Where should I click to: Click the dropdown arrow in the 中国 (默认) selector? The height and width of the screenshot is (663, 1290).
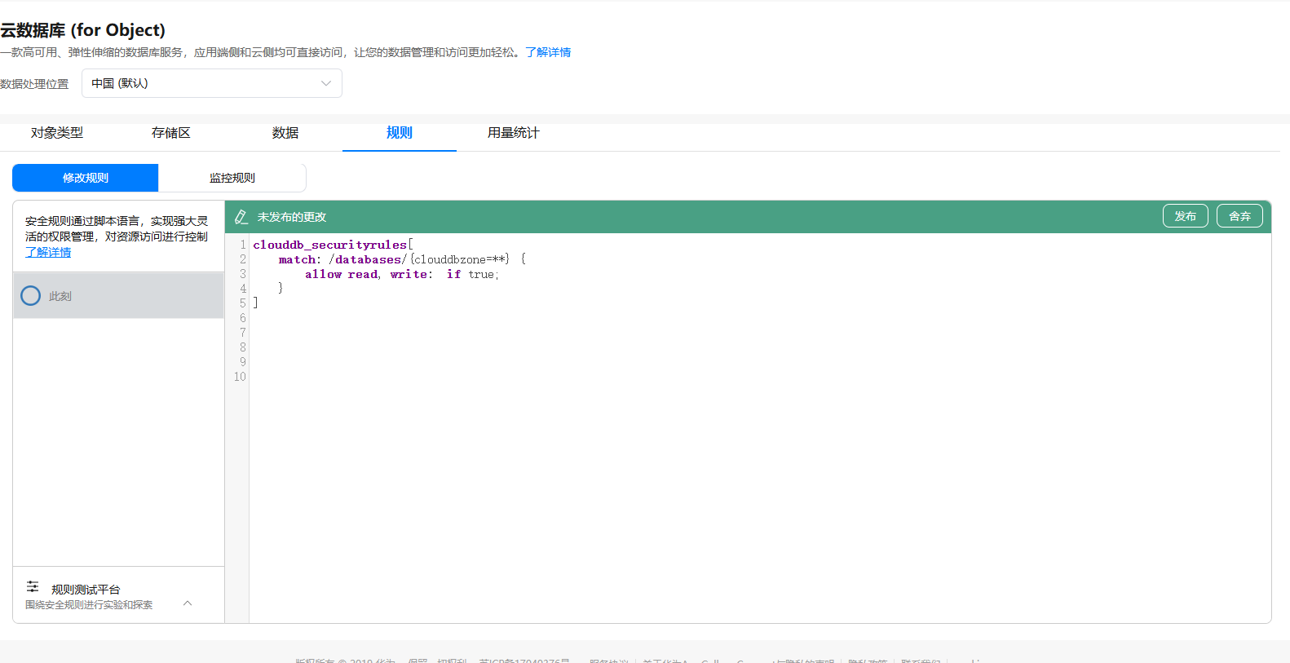pos(326,83)
